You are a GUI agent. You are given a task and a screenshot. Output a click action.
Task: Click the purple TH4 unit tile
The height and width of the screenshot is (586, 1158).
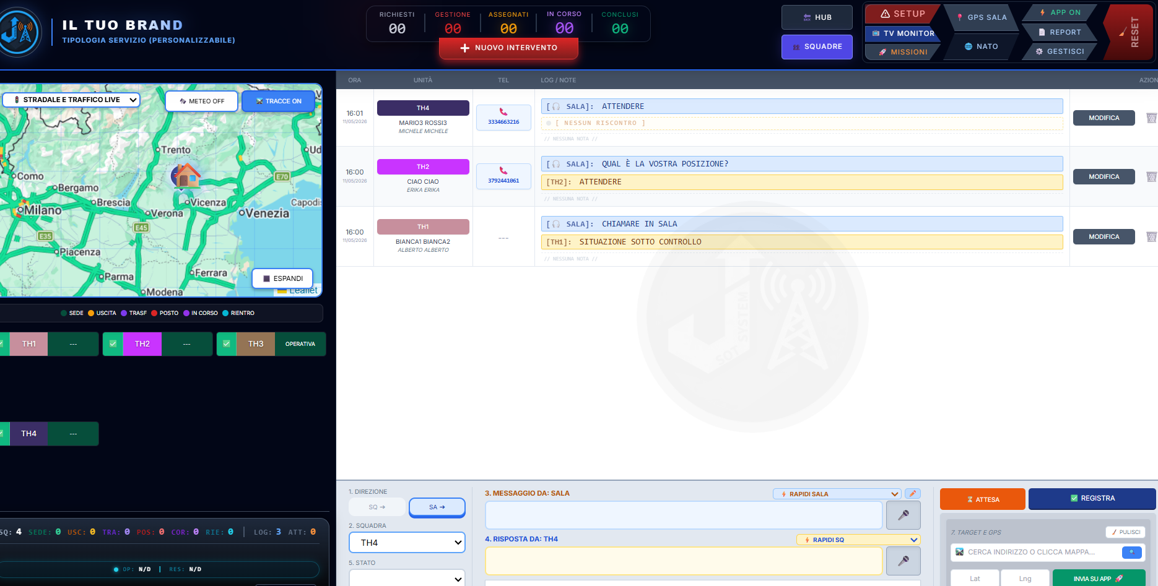(x=28, y=434)
